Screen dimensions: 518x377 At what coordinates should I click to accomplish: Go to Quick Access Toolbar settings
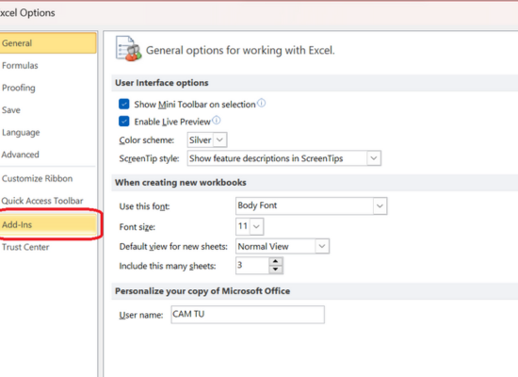(x=42, y=201)
